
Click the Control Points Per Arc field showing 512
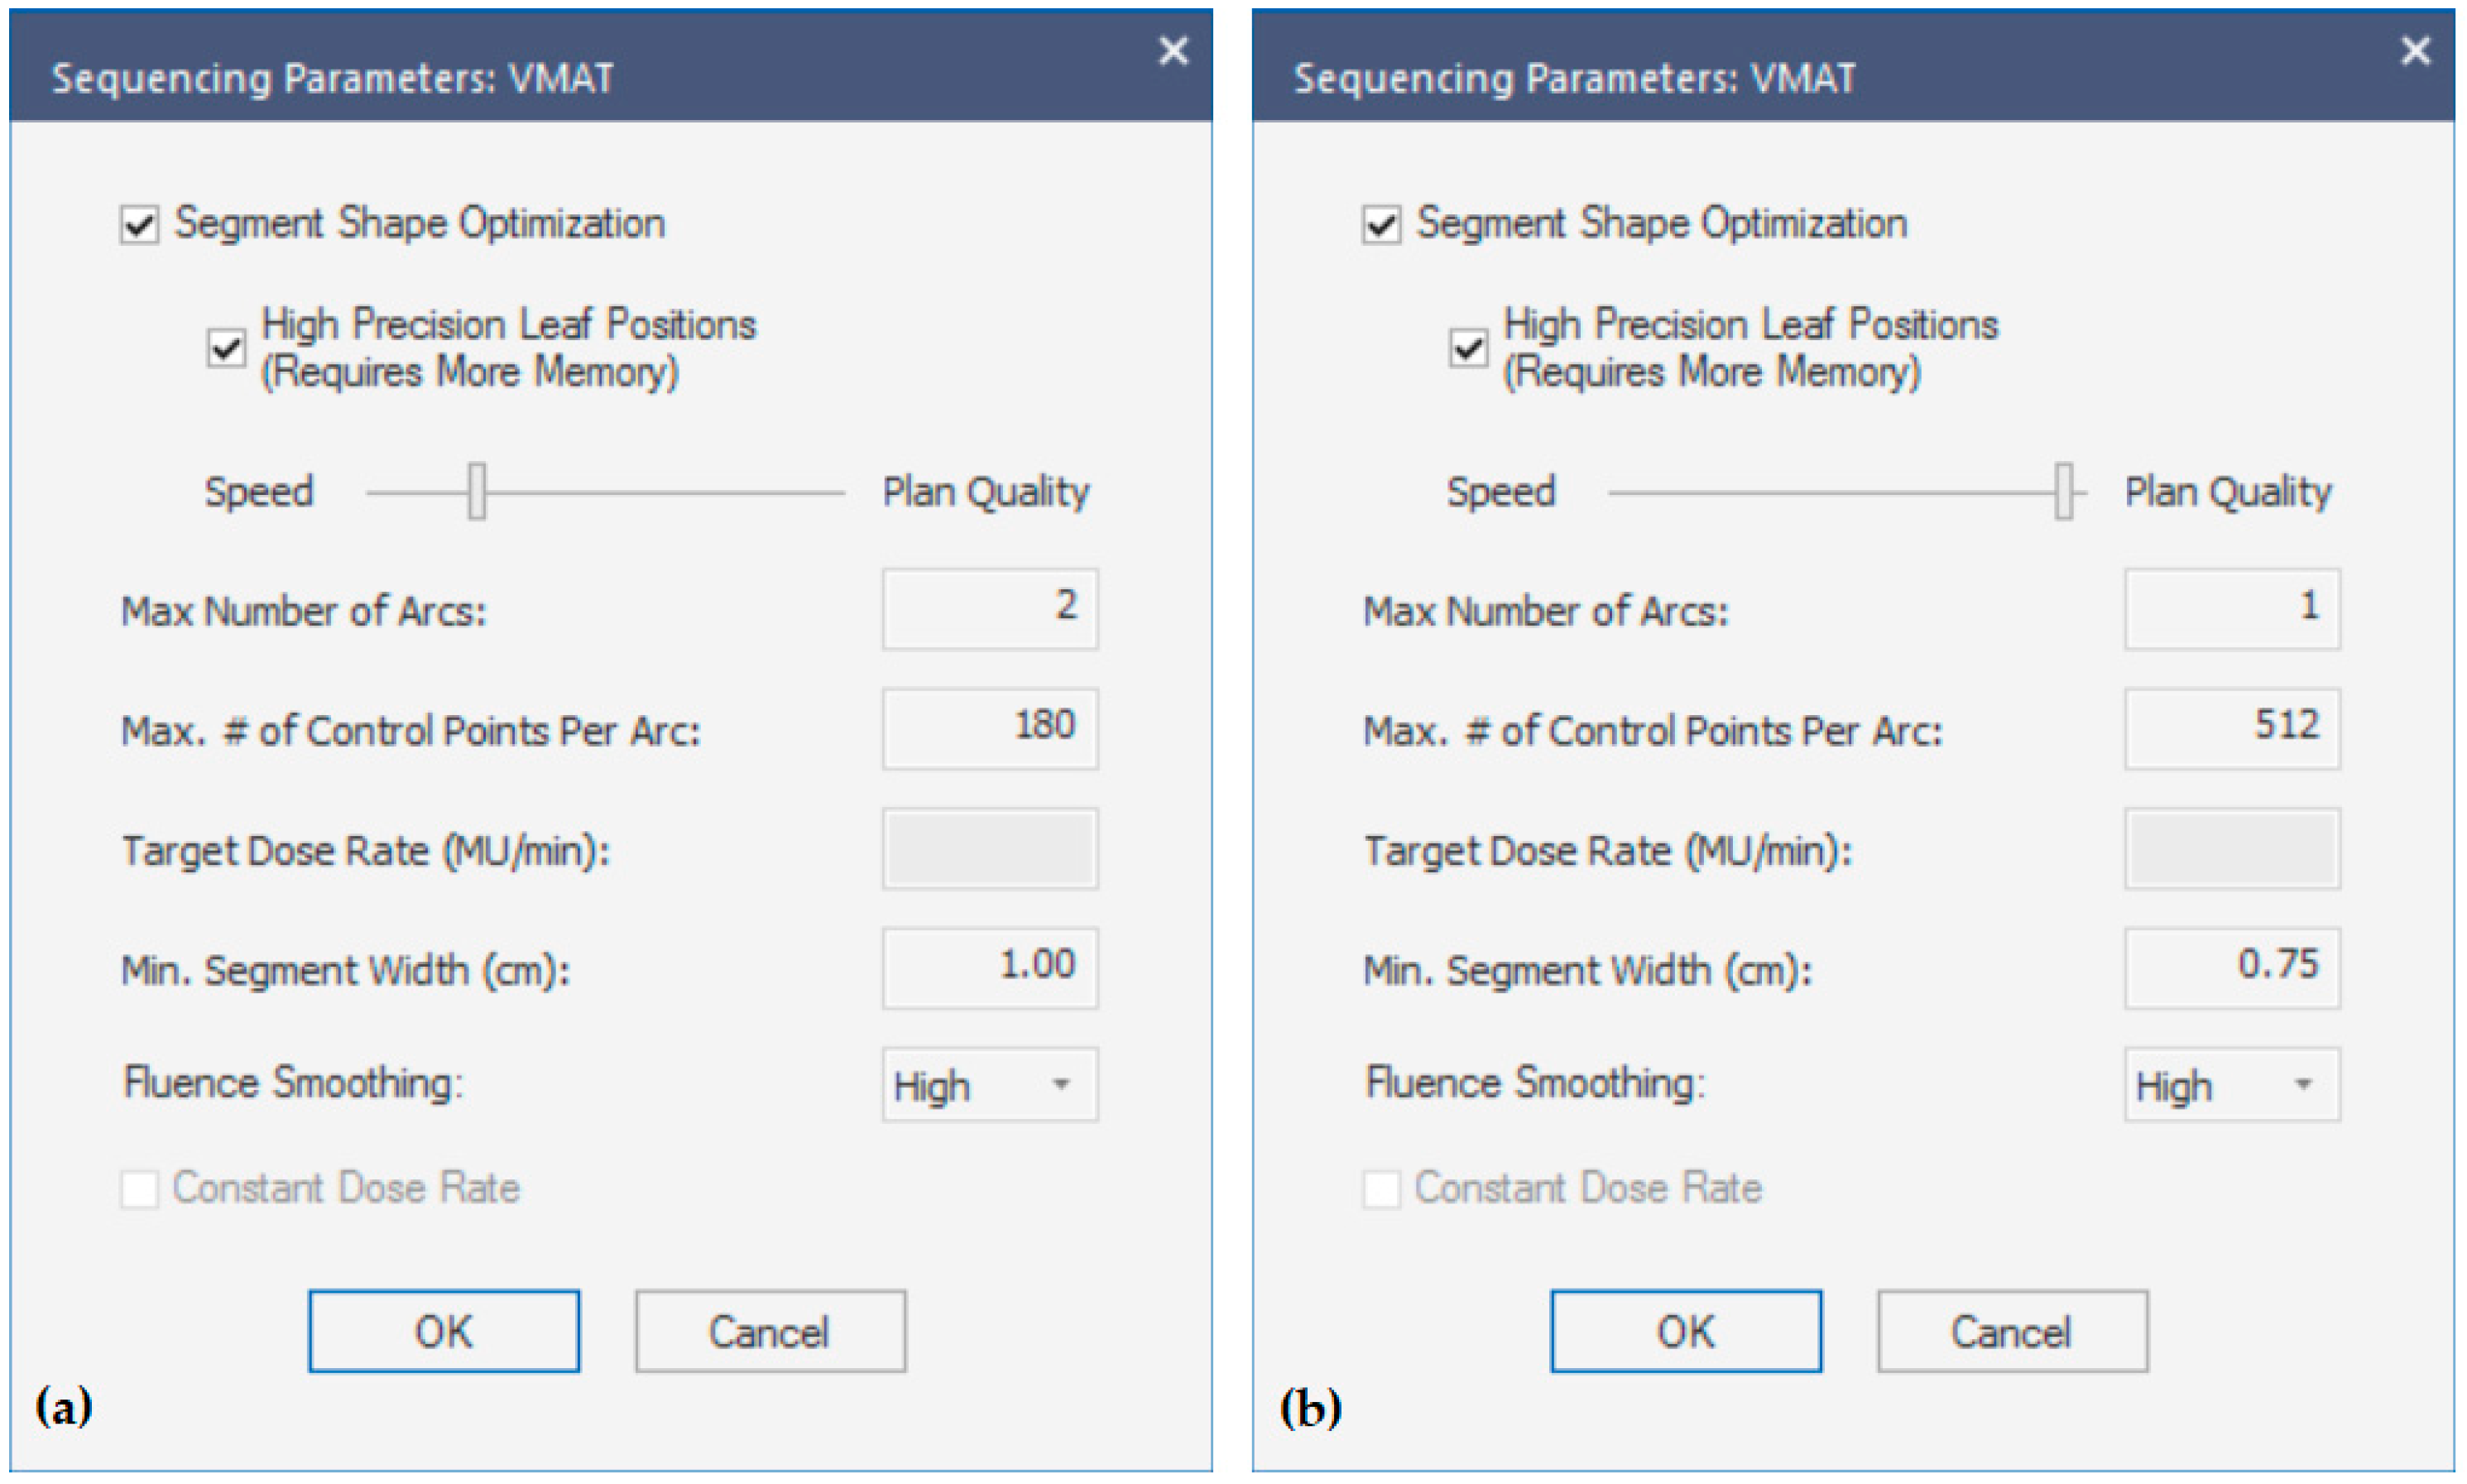pyautogui.click(x=2231, y=728)
